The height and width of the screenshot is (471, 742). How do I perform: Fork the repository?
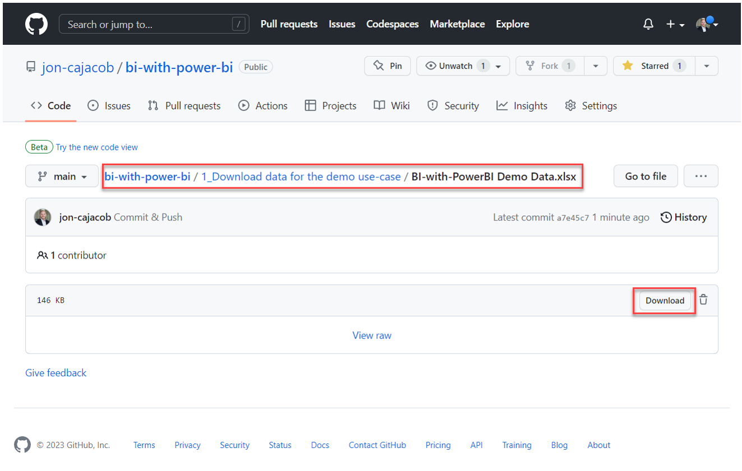tap(550, 66)
